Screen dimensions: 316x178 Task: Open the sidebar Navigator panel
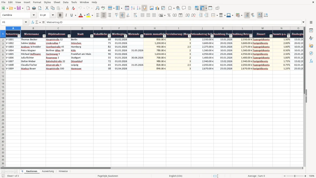point(311,53)
